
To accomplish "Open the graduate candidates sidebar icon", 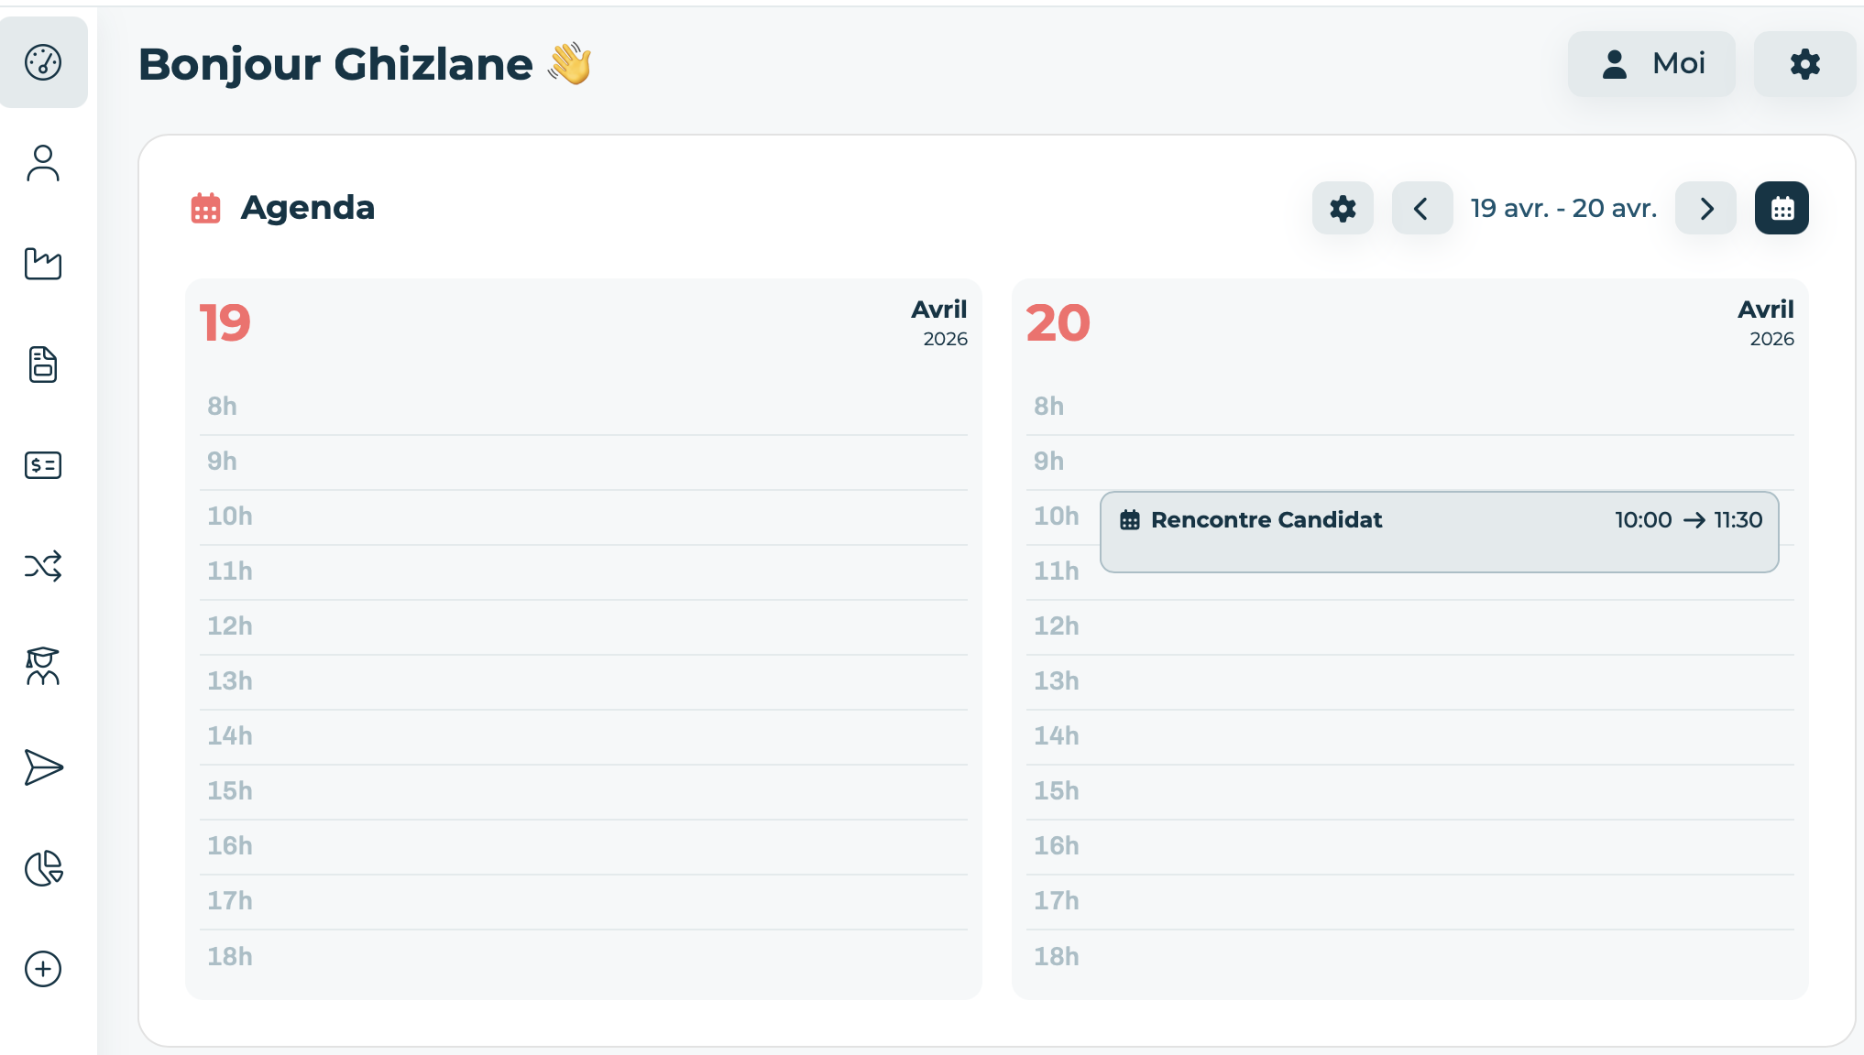I will (x=43, y=667).
